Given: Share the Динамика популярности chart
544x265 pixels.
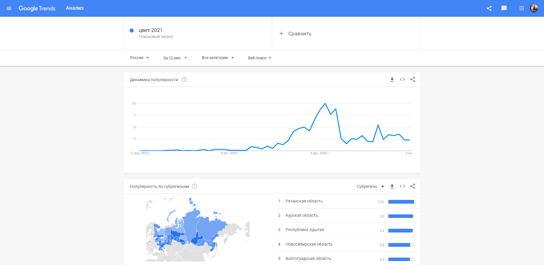Looking at the screenshot, I should click(413, 79).
